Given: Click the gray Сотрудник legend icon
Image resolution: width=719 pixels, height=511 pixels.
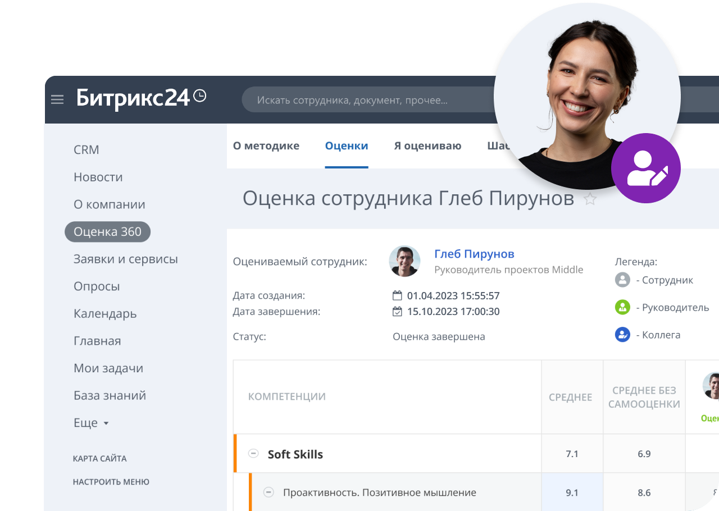Looking at the screenshot, I should tap(622, 280).
